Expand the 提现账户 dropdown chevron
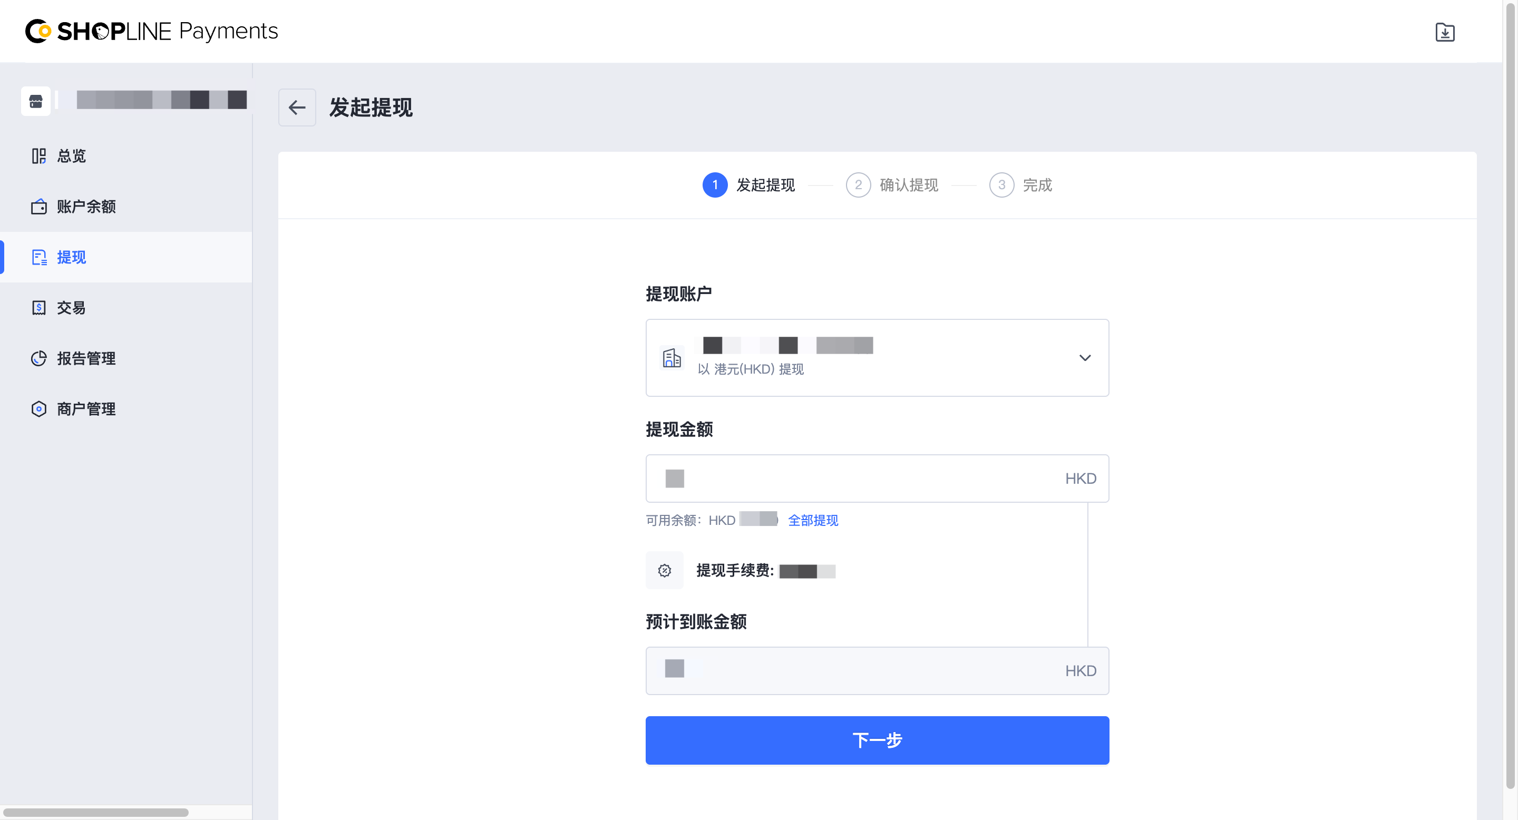This screenshot has height=820, width=1518. (1084, 358)
